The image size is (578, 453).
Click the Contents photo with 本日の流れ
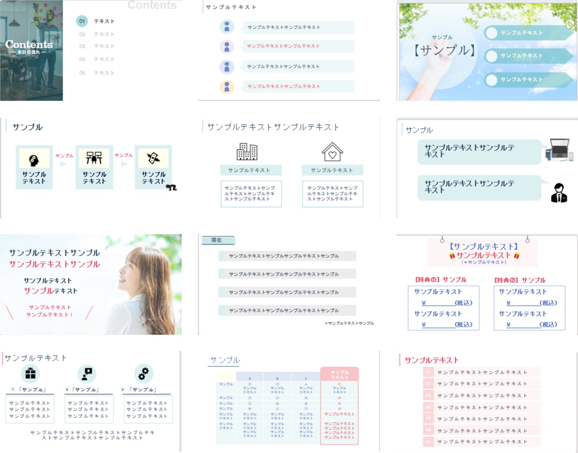pos(31,50)
